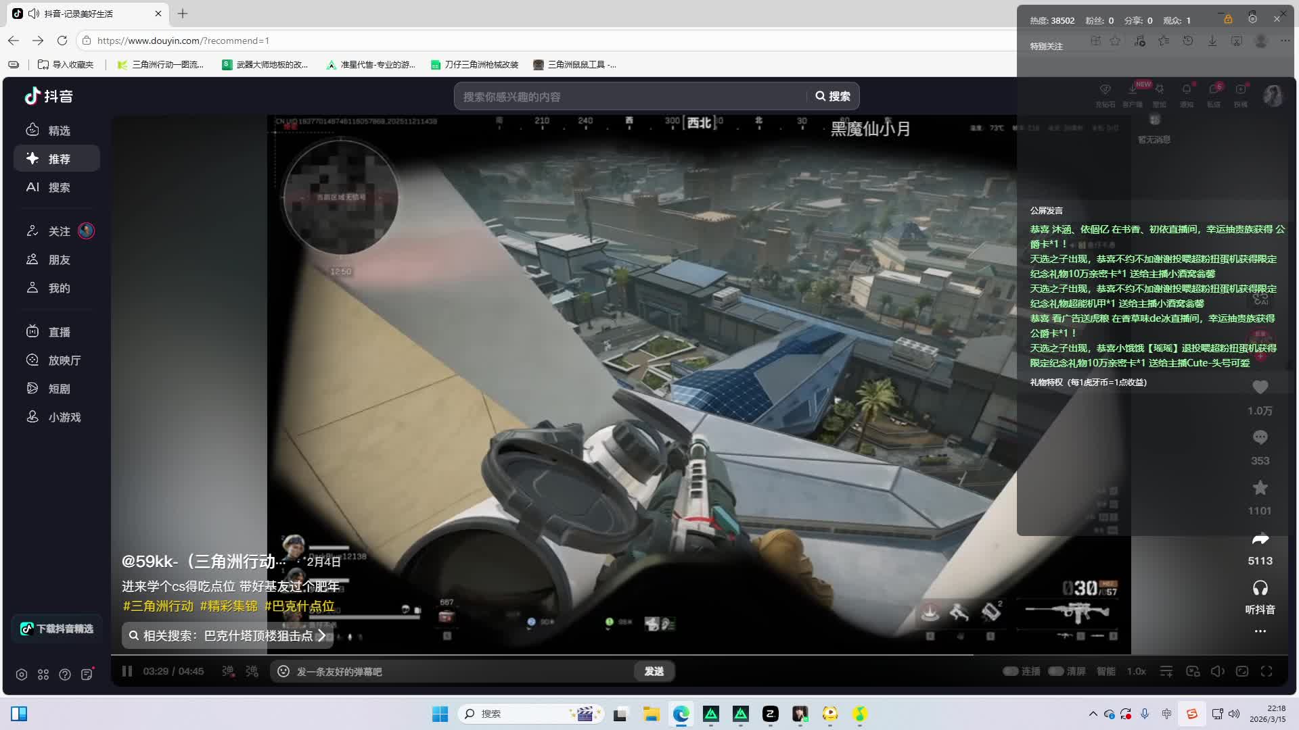Open 智能 quality selection menu
This screenshot has height=730, width=1299.
click(x=1106, y=671)
